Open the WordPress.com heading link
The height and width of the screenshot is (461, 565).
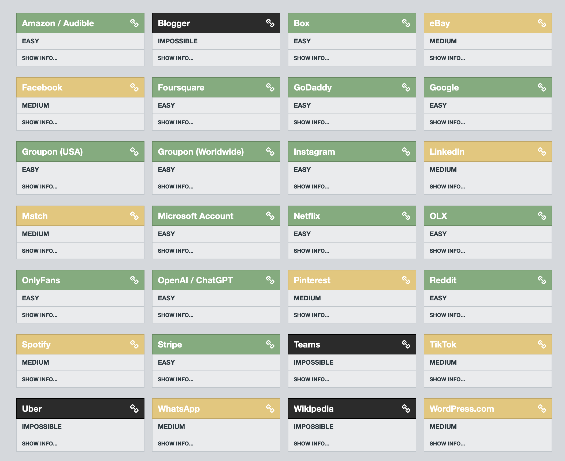pos(462,409)
